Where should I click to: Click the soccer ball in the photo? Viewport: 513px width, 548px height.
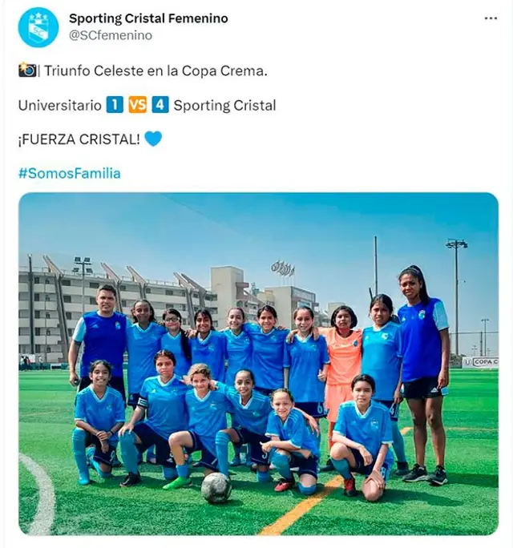click(216, 487)
